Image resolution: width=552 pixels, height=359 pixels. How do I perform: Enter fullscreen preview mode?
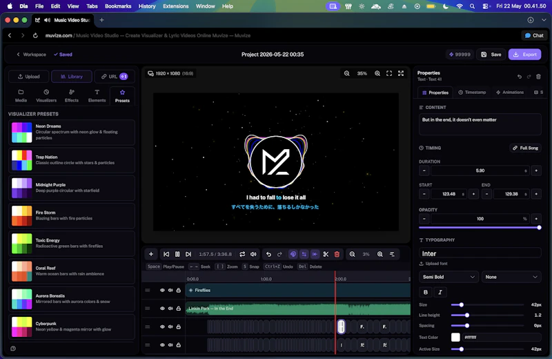coord(401,73)
